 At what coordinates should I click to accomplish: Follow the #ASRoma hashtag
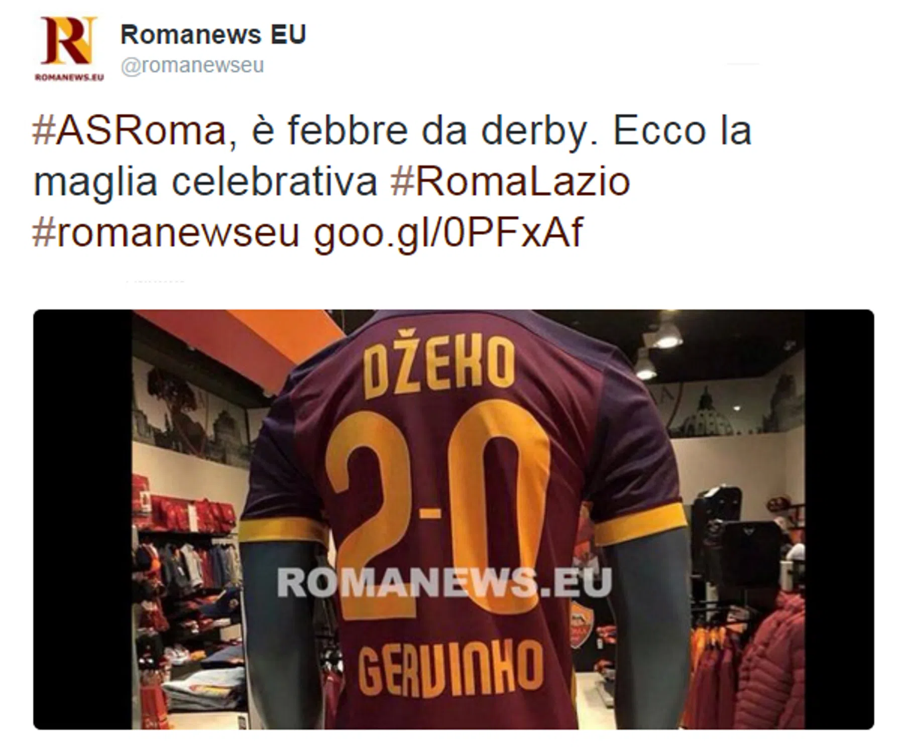pyautogui.click(x=130, y=131)
